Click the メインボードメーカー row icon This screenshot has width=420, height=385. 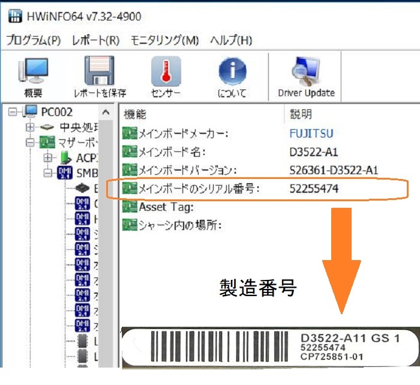[130, 133]
